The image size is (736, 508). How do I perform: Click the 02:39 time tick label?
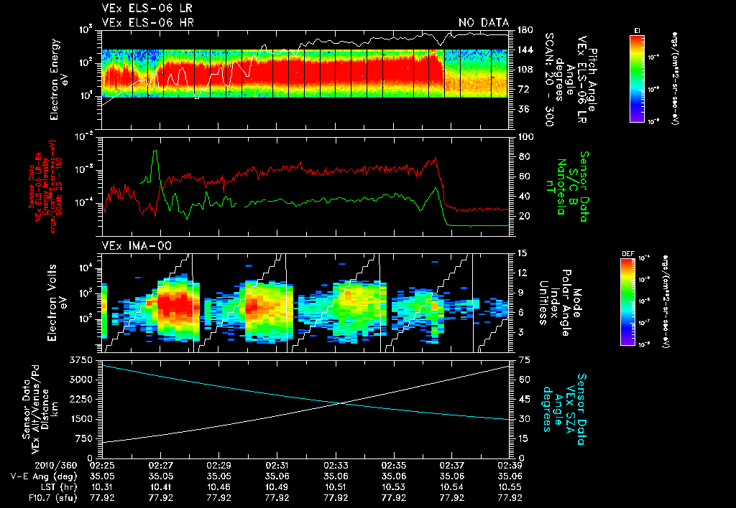tap(510, 466)
